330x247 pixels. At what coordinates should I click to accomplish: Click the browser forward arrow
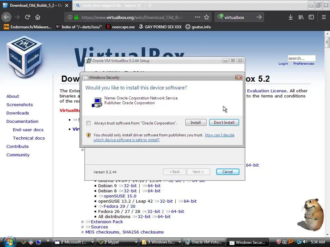(x=17, y=17)
